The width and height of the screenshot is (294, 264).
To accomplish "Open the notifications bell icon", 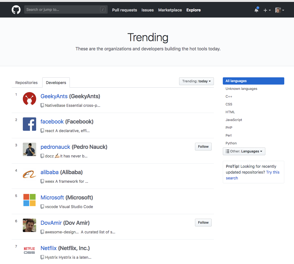I will (256, 10).
